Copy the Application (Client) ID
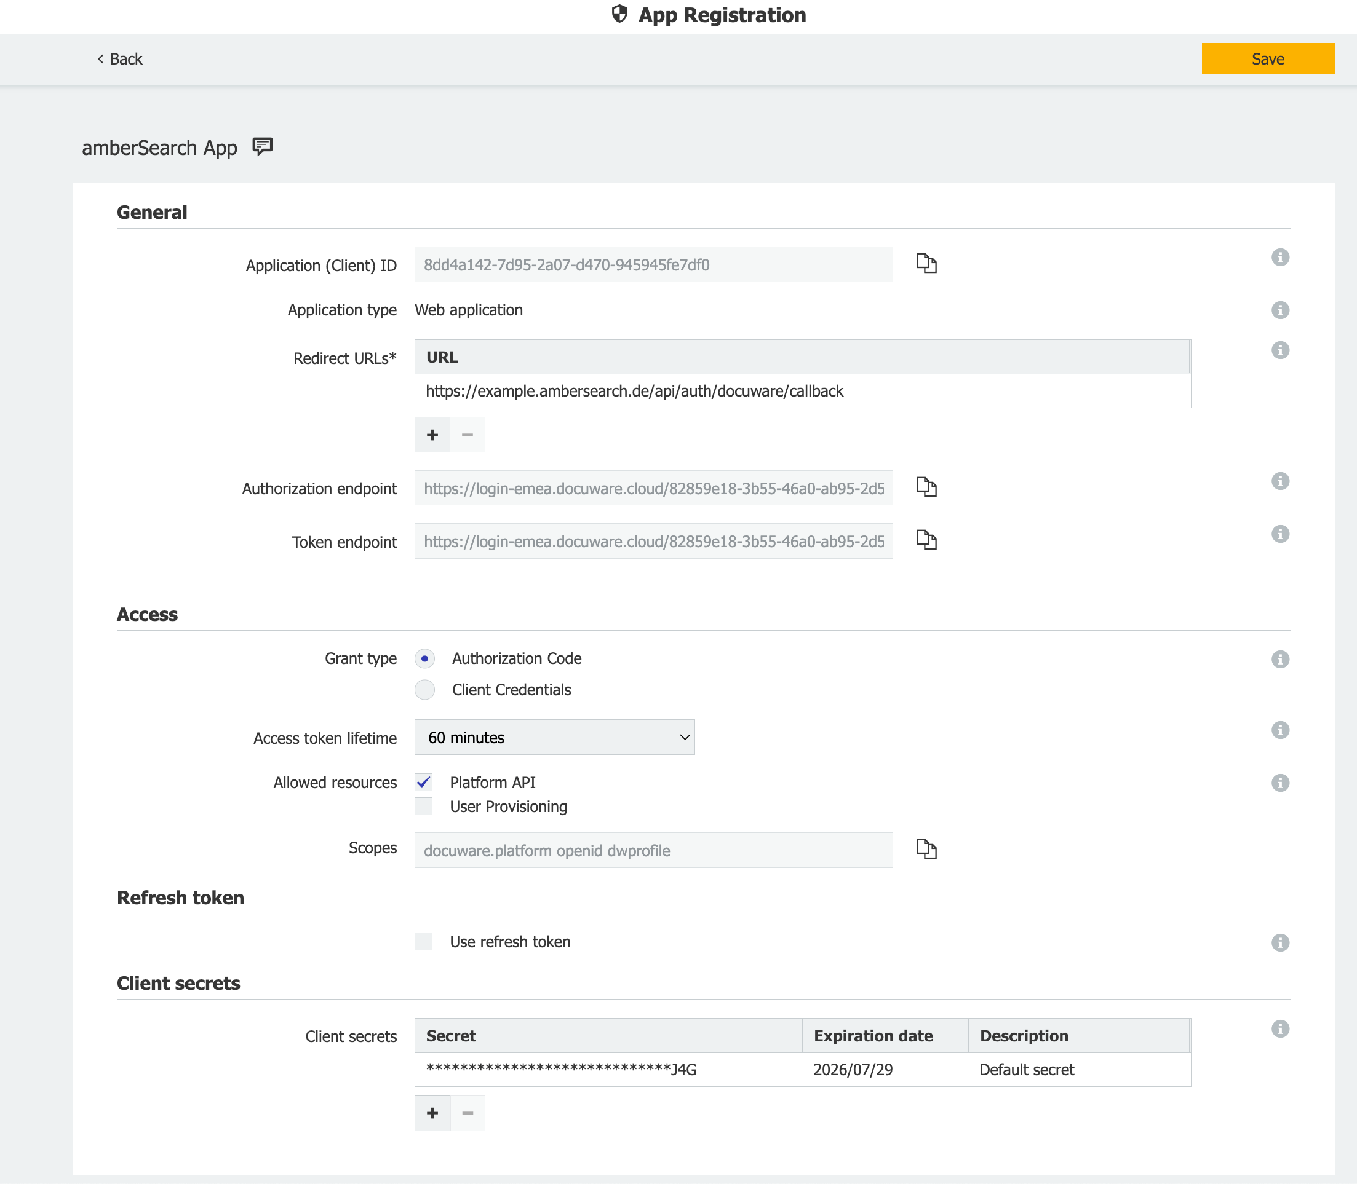Image resolution: width=1357 pixels, height=1184 pixels. [926, 263]
